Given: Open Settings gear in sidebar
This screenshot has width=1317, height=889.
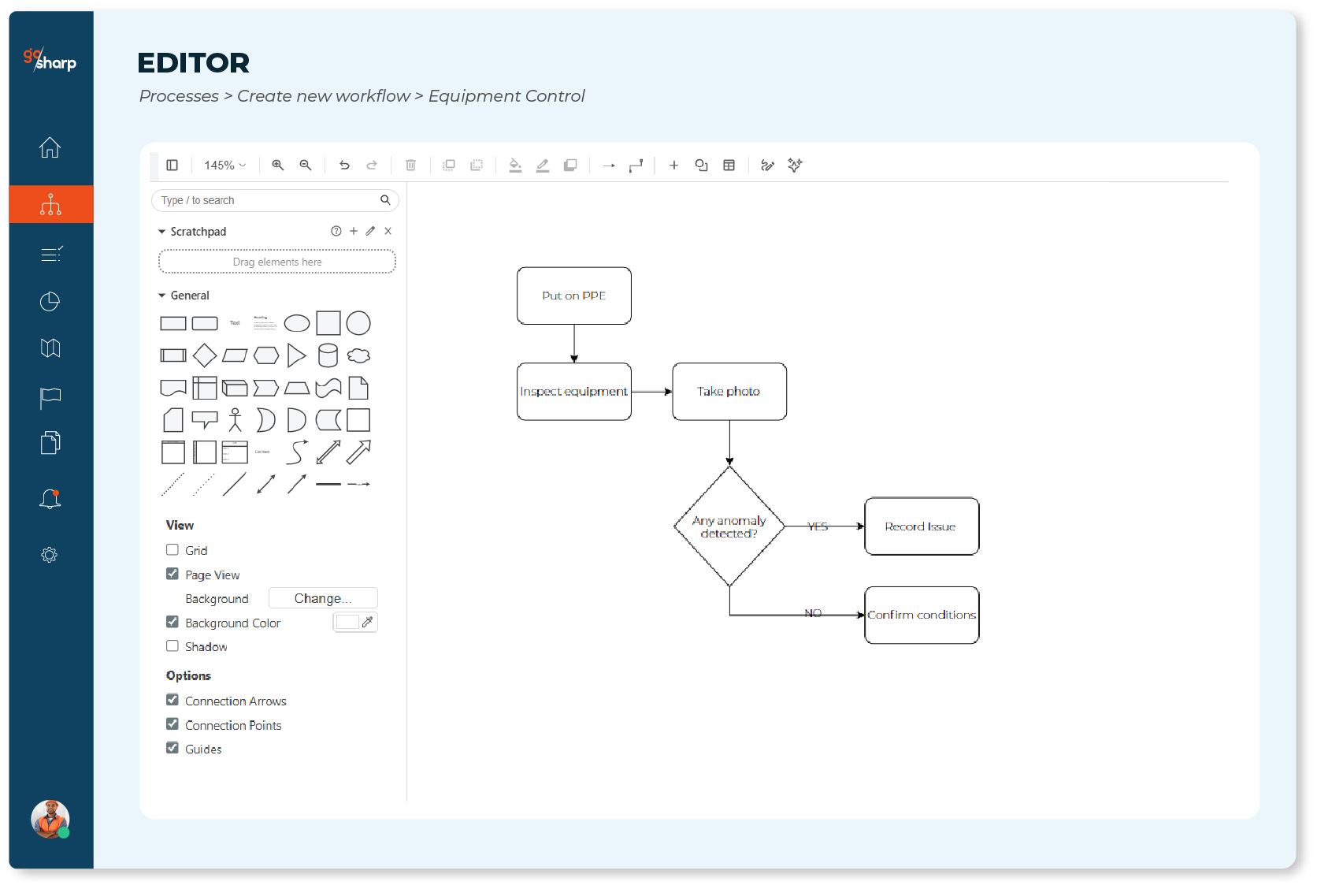Looking at the screenshot, I should [x=50, y=555].
